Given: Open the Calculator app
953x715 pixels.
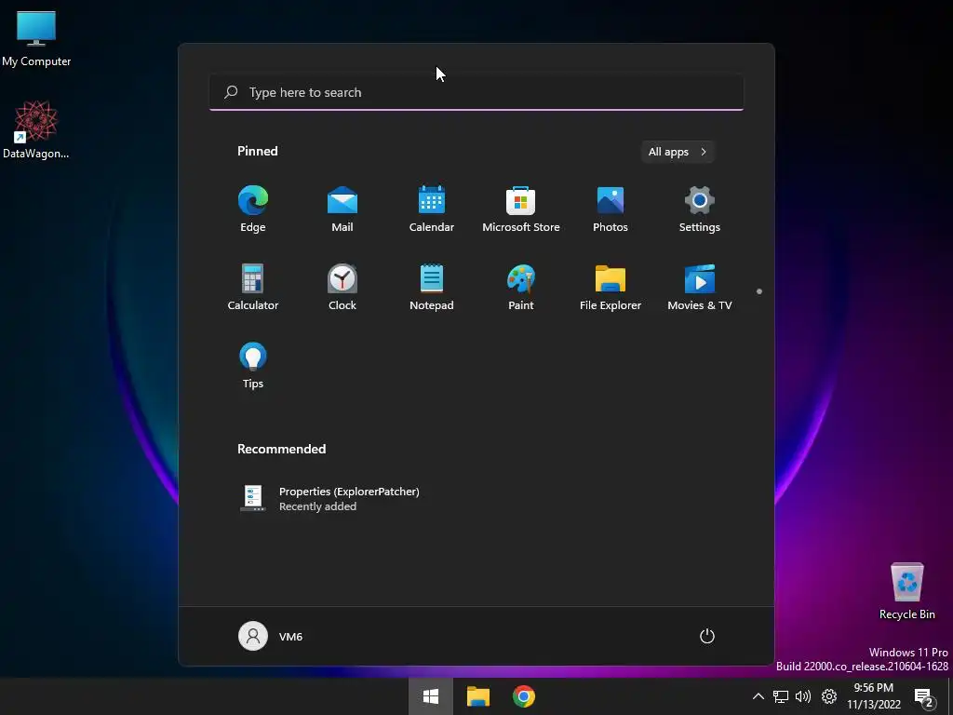Looking at the screenshot, I should 253,287.
